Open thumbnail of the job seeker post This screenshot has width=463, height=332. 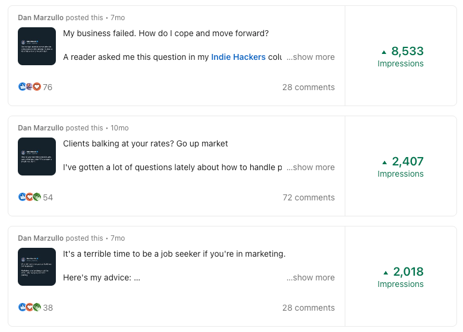coord(37,267)
